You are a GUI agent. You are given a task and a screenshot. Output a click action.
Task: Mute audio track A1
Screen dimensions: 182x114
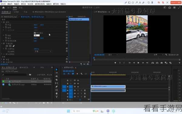coord(78,90)
